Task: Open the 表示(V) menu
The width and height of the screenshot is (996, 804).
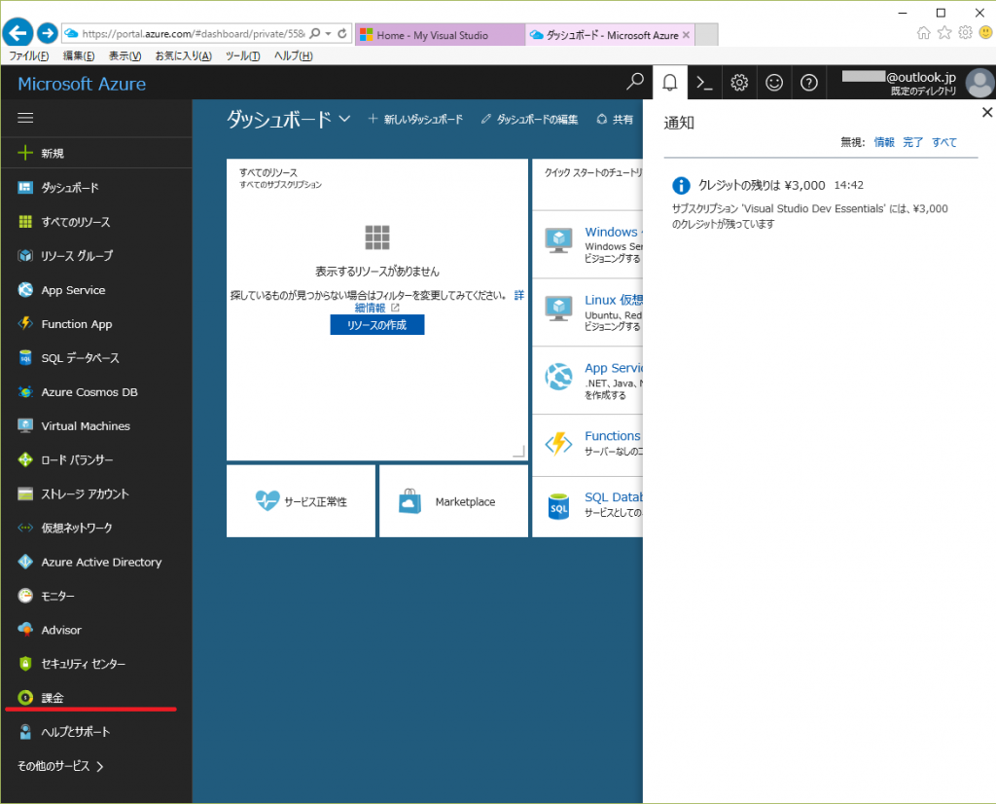Action: (x=124, y=55)
